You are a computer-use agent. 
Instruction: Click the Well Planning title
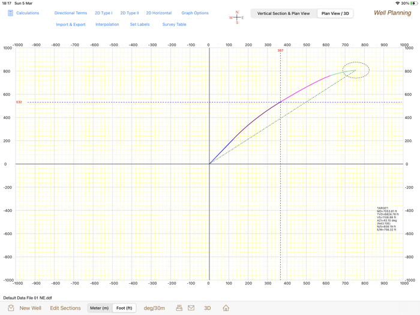tap(392, 13)
